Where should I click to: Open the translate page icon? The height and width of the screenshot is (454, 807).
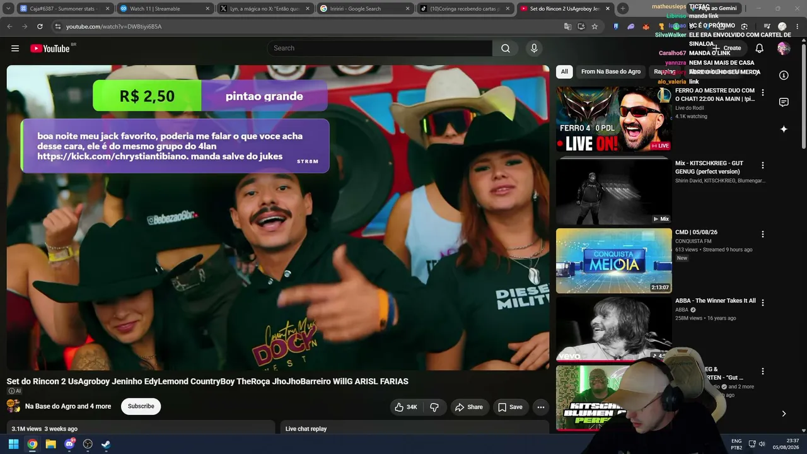pos(567,26)
